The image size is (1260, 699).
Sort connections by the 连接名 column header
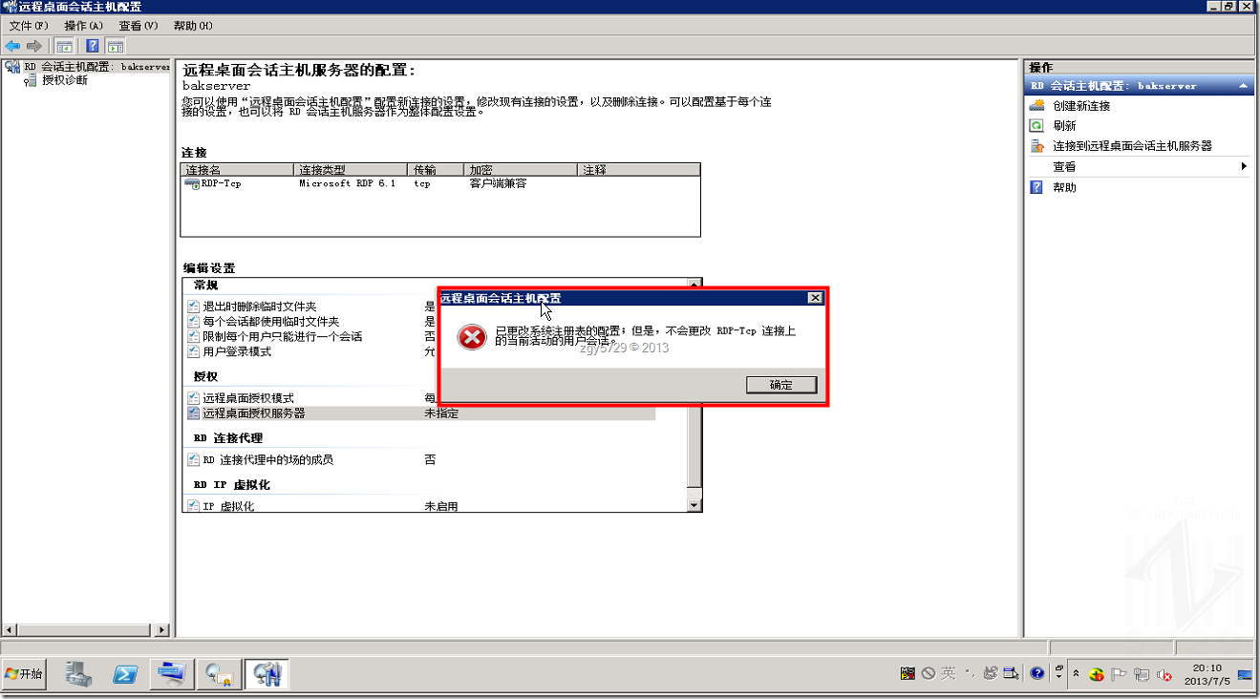pyautogui.click(x=237, y=170)
